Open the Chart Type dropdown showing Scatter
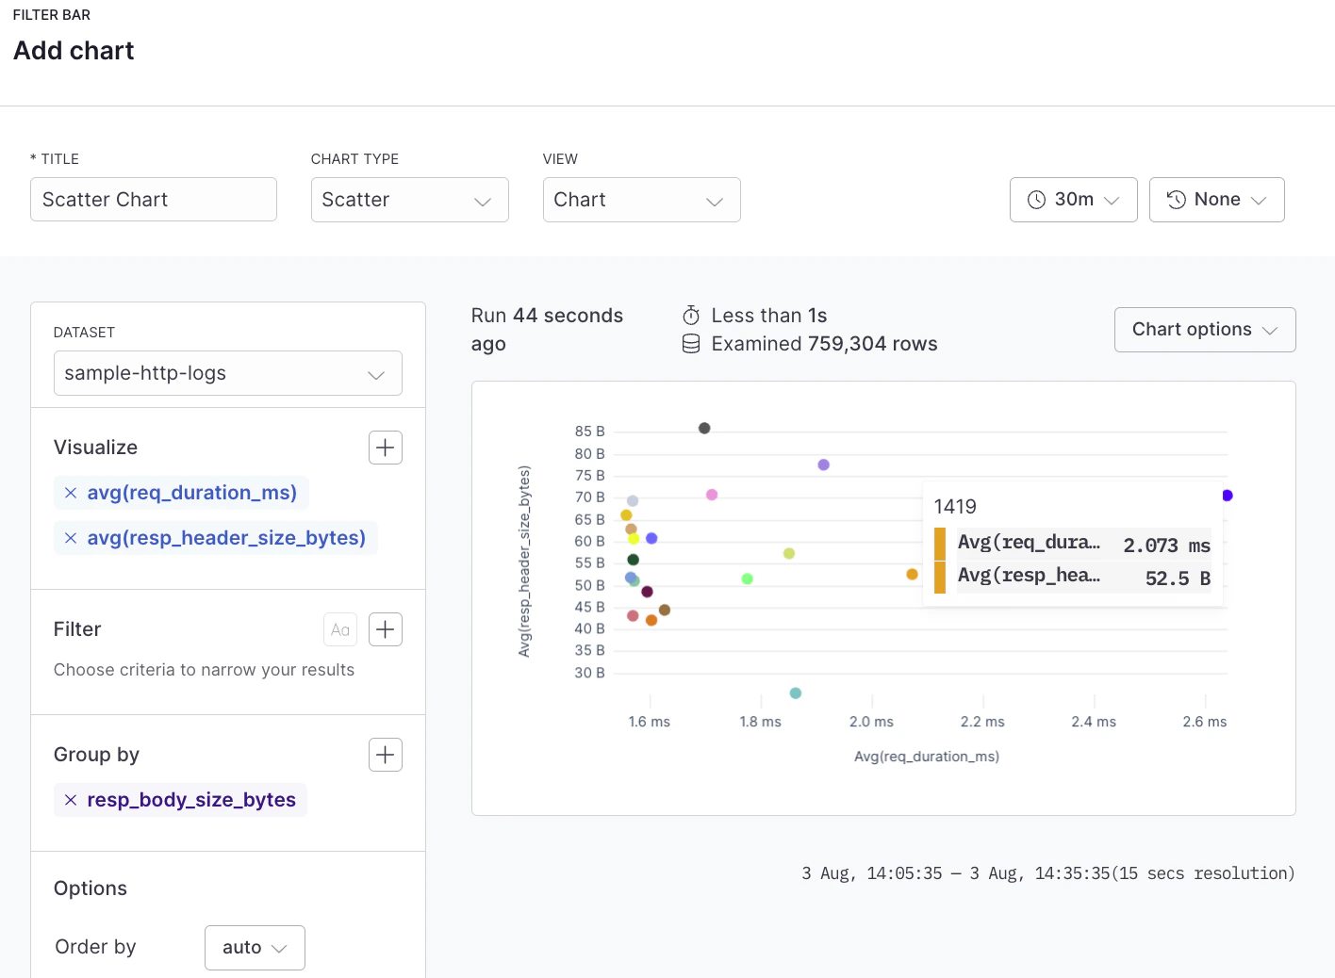The height and width of the screenshot is (978, 1335). coord(409,199)
